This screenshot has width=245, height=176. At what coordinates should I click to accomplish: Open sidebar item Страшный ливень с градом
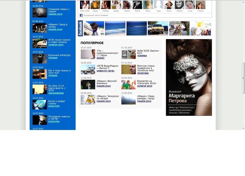59,10
